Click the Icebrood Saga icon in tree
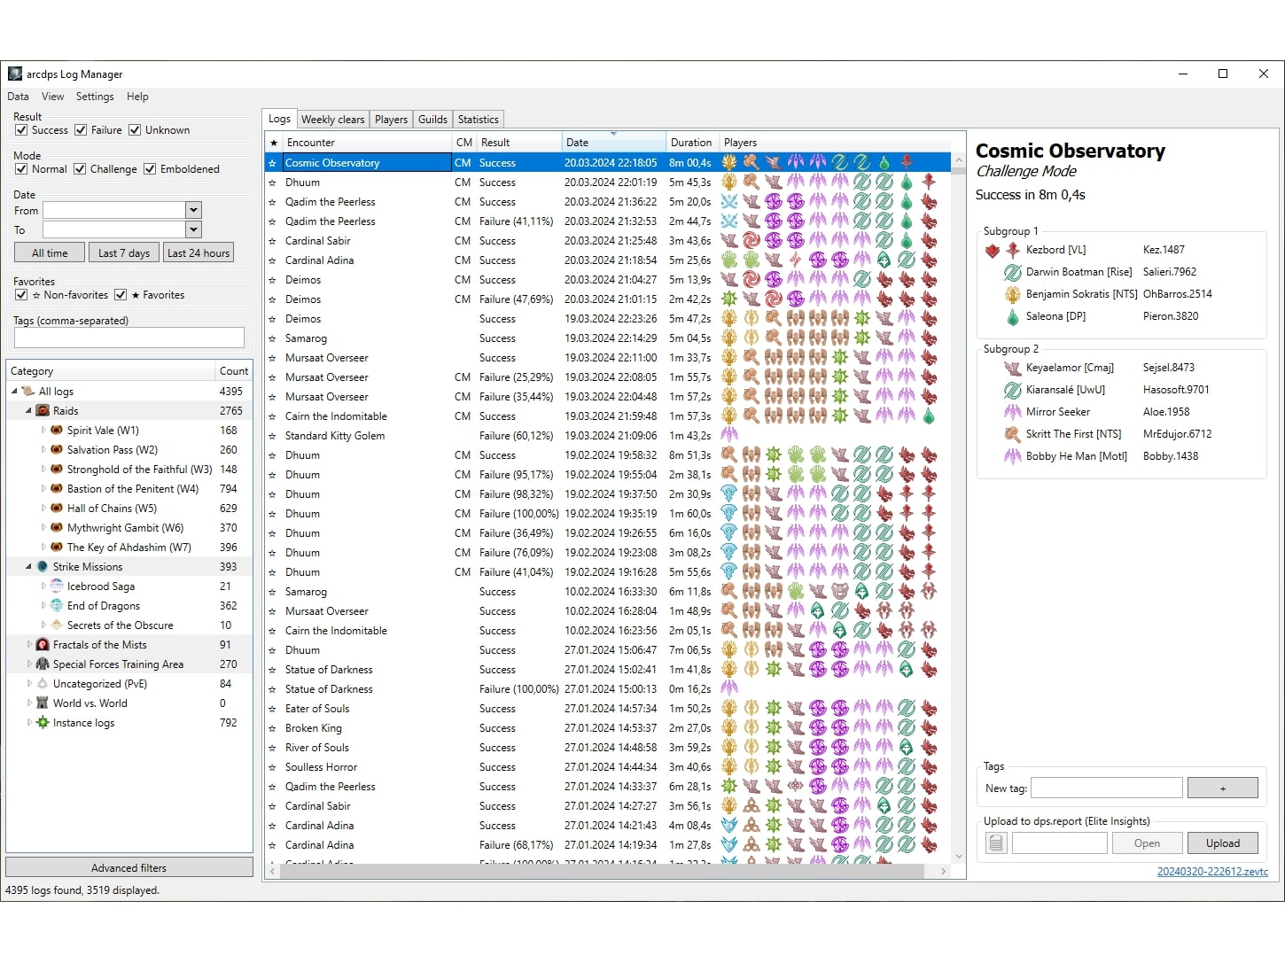This screenshot has height=963, width=1285. [x=57, y=586]
